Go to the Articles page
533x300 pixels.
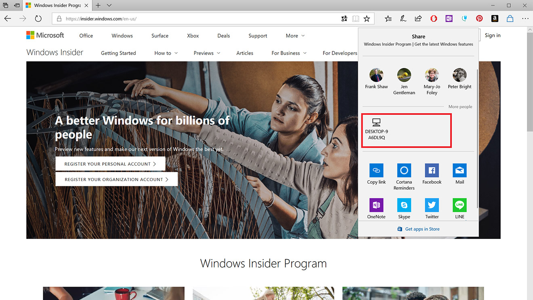pyautogui.click(x=245, y=53)
